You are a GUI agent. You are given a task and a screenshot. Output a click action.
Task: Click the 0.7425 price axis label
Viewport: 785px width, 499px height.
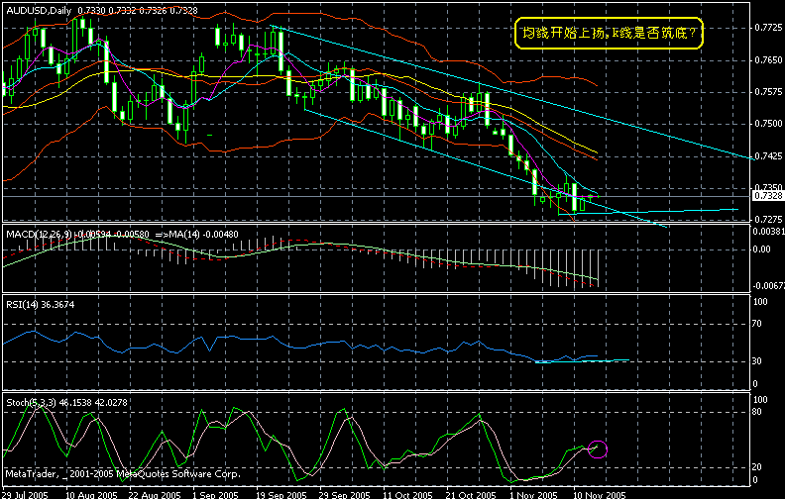point(763,156)
